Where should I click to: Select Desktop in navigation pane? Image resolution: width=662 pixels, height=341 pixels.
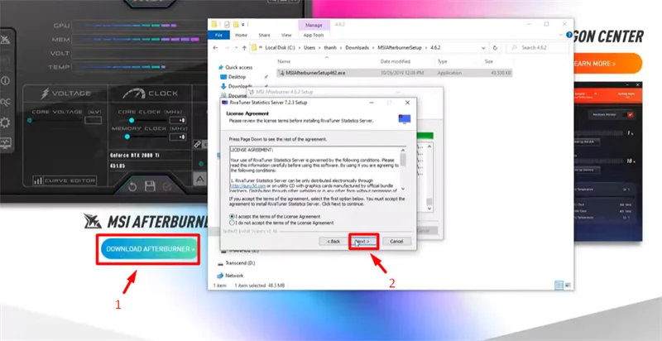(233, 77)
